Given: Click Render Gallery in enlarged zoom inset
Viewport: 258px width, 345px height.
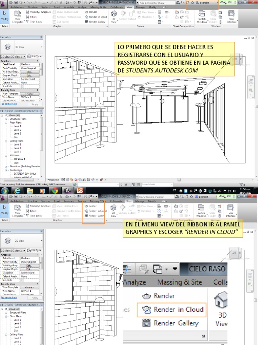Looking at the screenshot, I should click(x=170, y=323).
